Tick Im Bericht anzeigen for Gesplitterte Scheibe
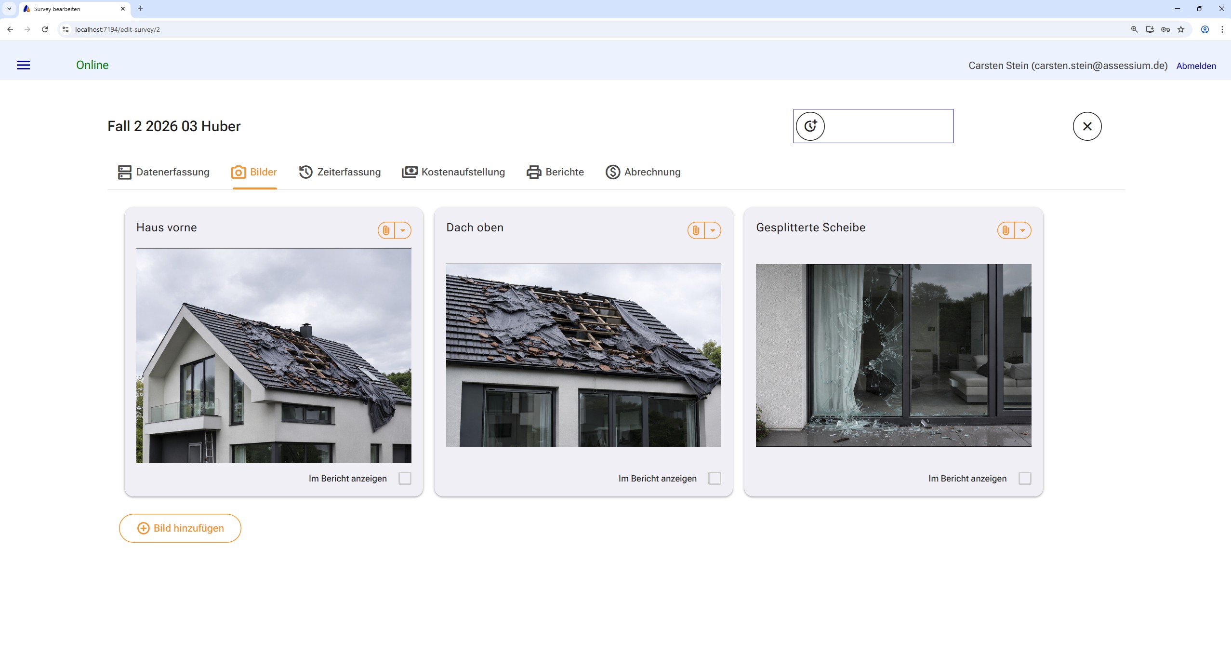Image resolution: width=1231 pixels, height=668 pixels. (1025, 478)
